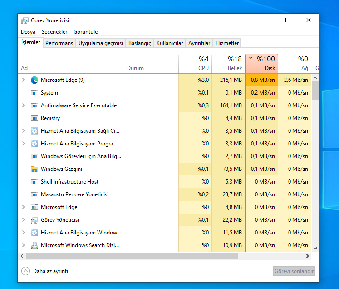The width and height of the screenshot is (339, 289).
Task: Click the %3,0 CPU value
Action: point(203,80)
